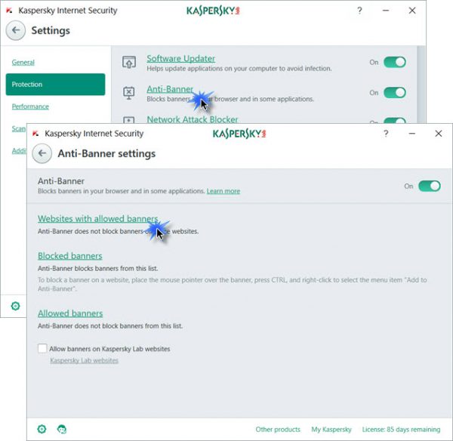Open Other products link
Viewport: 453px width, 441px height.
(278, 430)
